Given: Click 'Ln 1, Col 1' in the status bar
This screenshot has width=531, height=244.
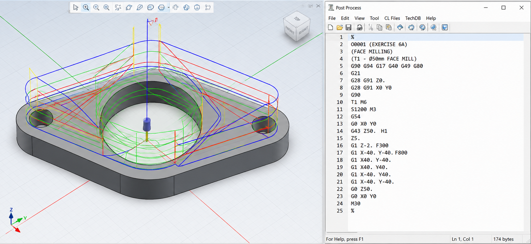Looking at the screenshot, I should [462, 239].
